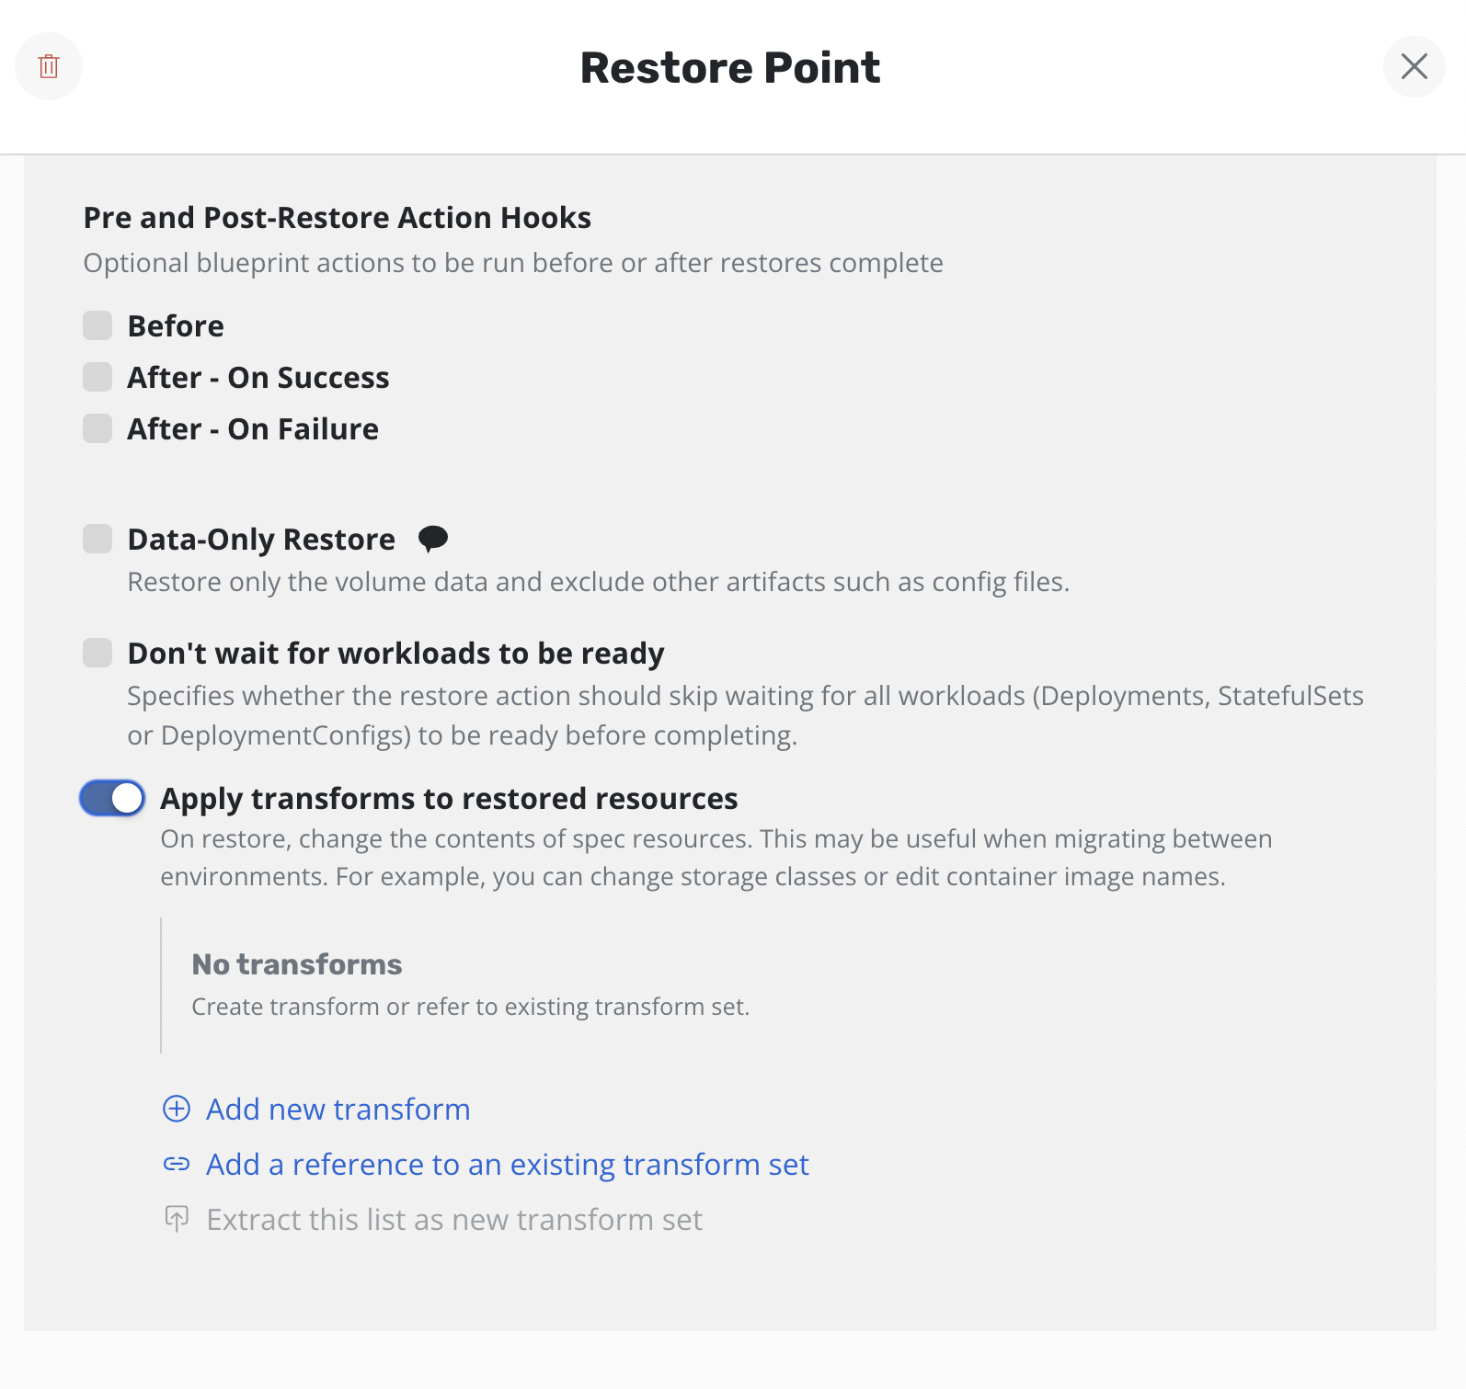Click the plus icon for Add new transform
1466x1389 pixels.
[x=177, y=1109]
